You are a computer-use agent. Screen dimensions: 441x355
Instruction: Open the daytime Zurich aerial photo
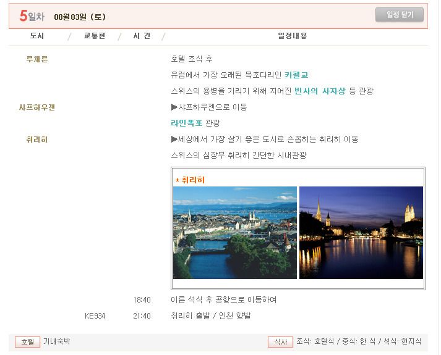[x=235, y=233]
